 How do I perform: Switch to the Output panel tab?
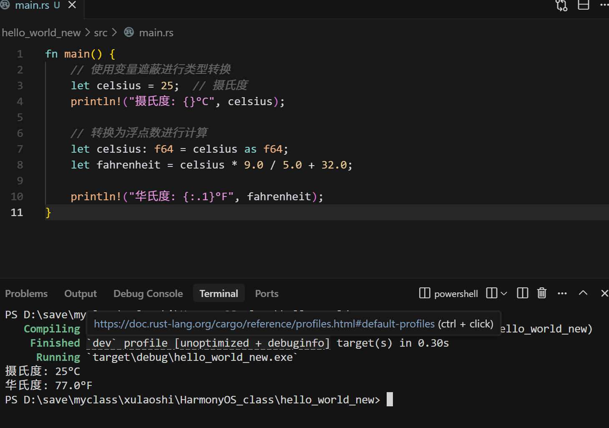click(x=81, y=294)
